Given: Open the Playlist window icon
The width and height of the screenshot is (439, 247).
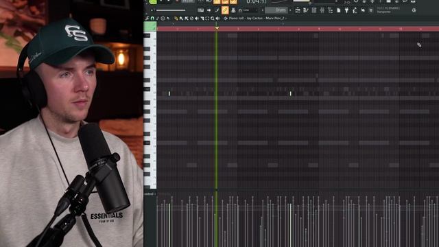Looking at the screenshot, I should coord(298,10).
